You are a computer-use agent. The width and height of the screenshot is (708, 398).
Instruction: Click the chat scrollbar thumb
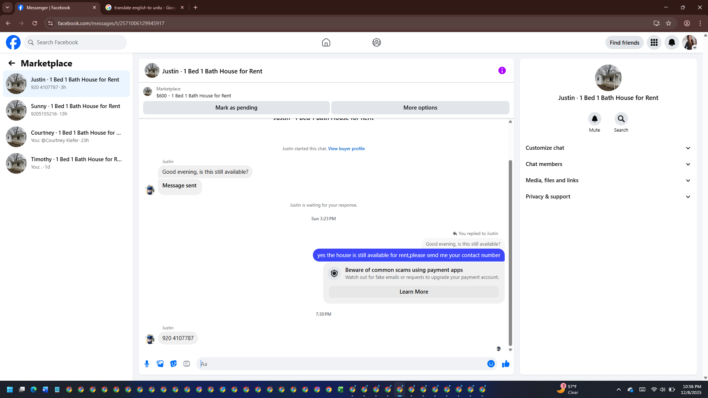510,253
